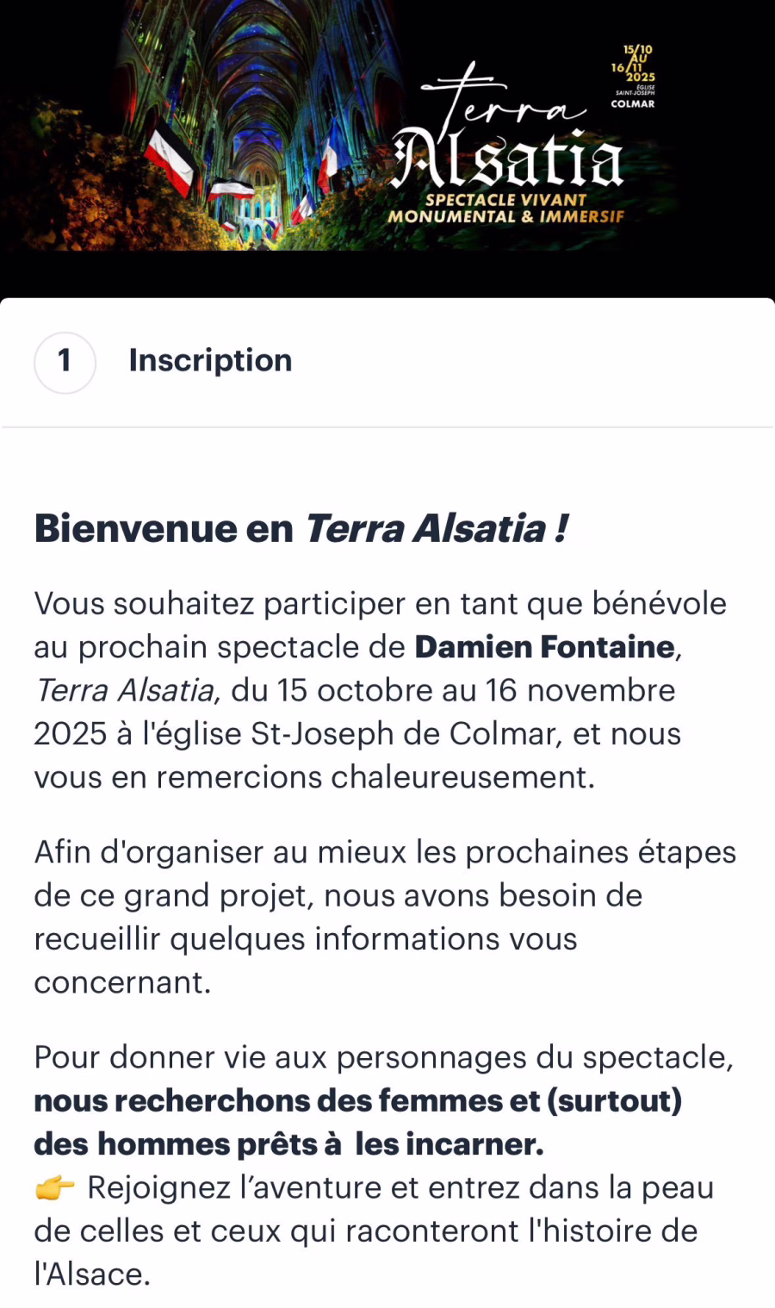Click the bold name Damien Fontaine
Viewport: 775px width, 1308px height.
[x=544, y=647]
